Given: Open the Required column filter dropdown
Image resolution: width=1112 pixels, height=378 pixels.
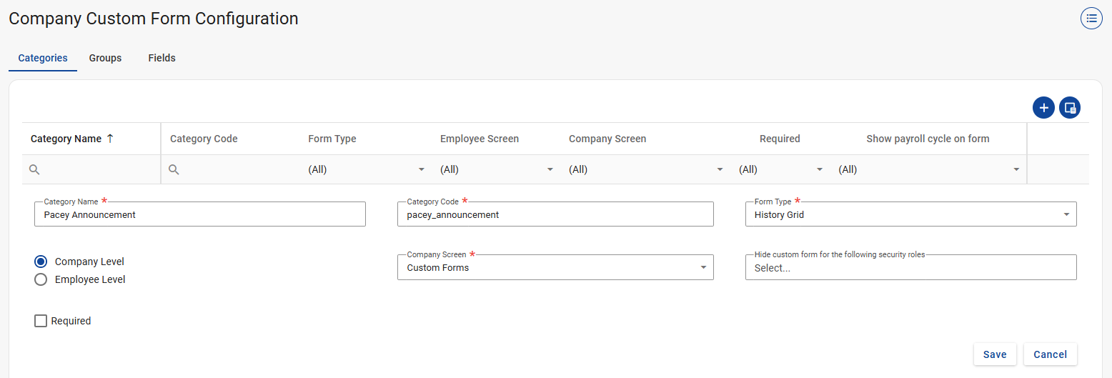Looking at the screenshot, I should [x=819, y=169].
